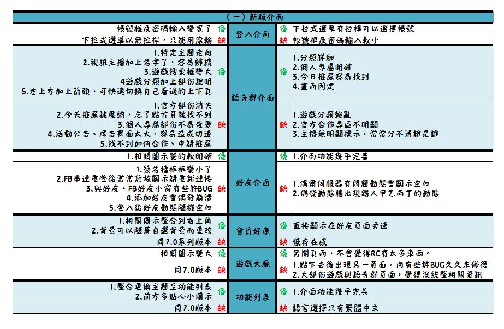This screenshot has height=329, width=504.
Task: Click line '2.官方合作專區不明顯'
Action: click(x=335, y=124)
